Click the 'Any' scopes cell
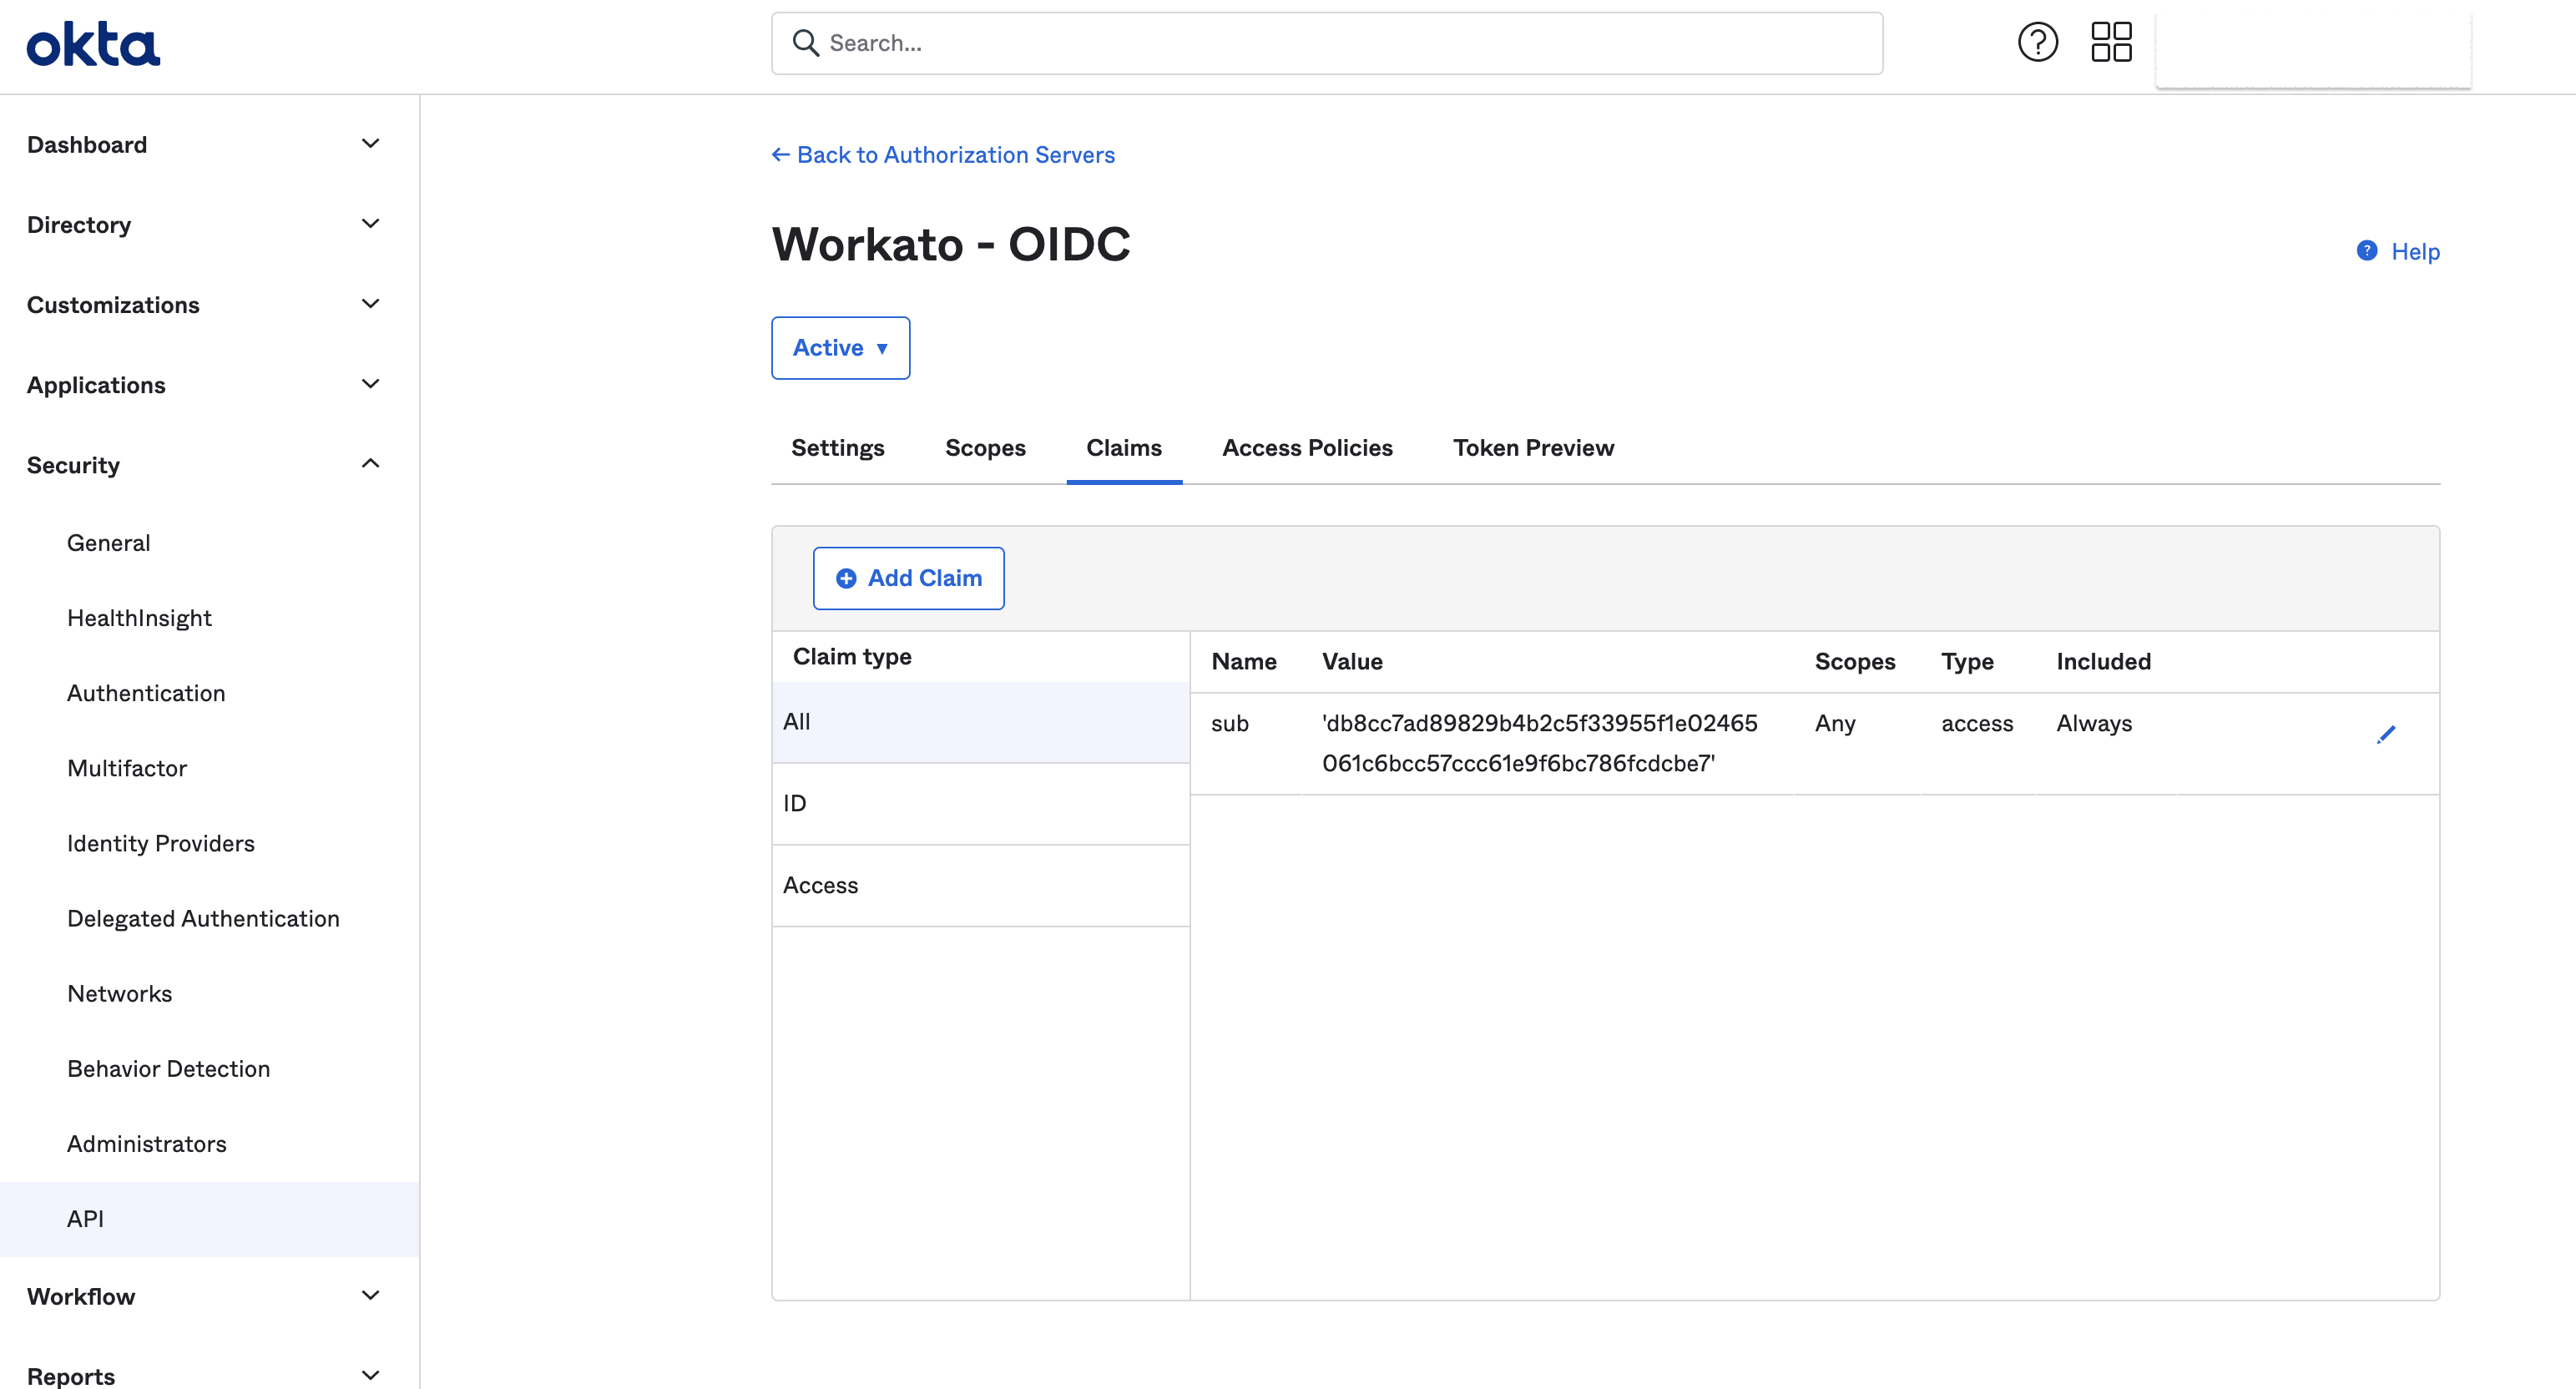 tap(1835, 723)
